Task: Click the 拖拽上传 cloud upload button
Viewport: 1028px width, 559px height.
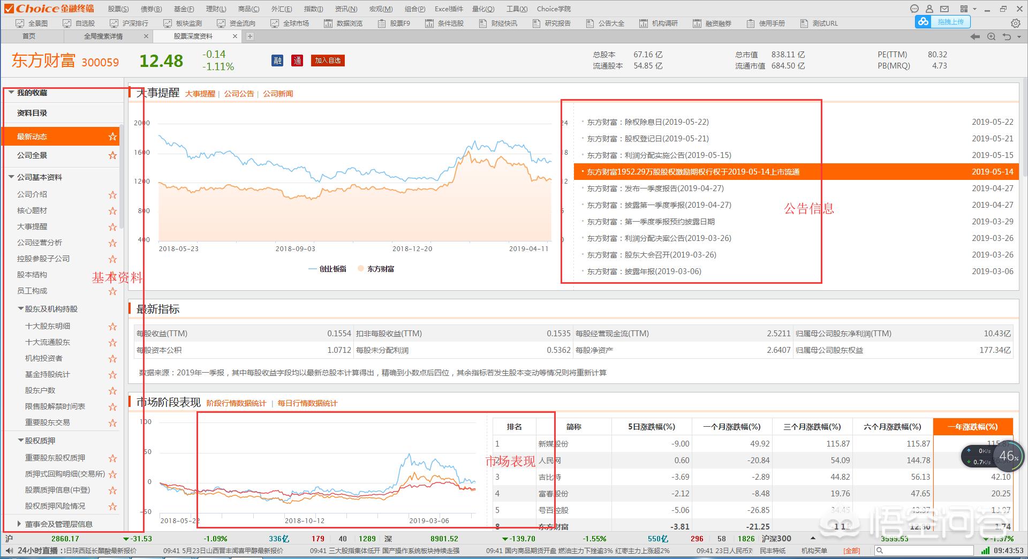Action: [943, 21]
